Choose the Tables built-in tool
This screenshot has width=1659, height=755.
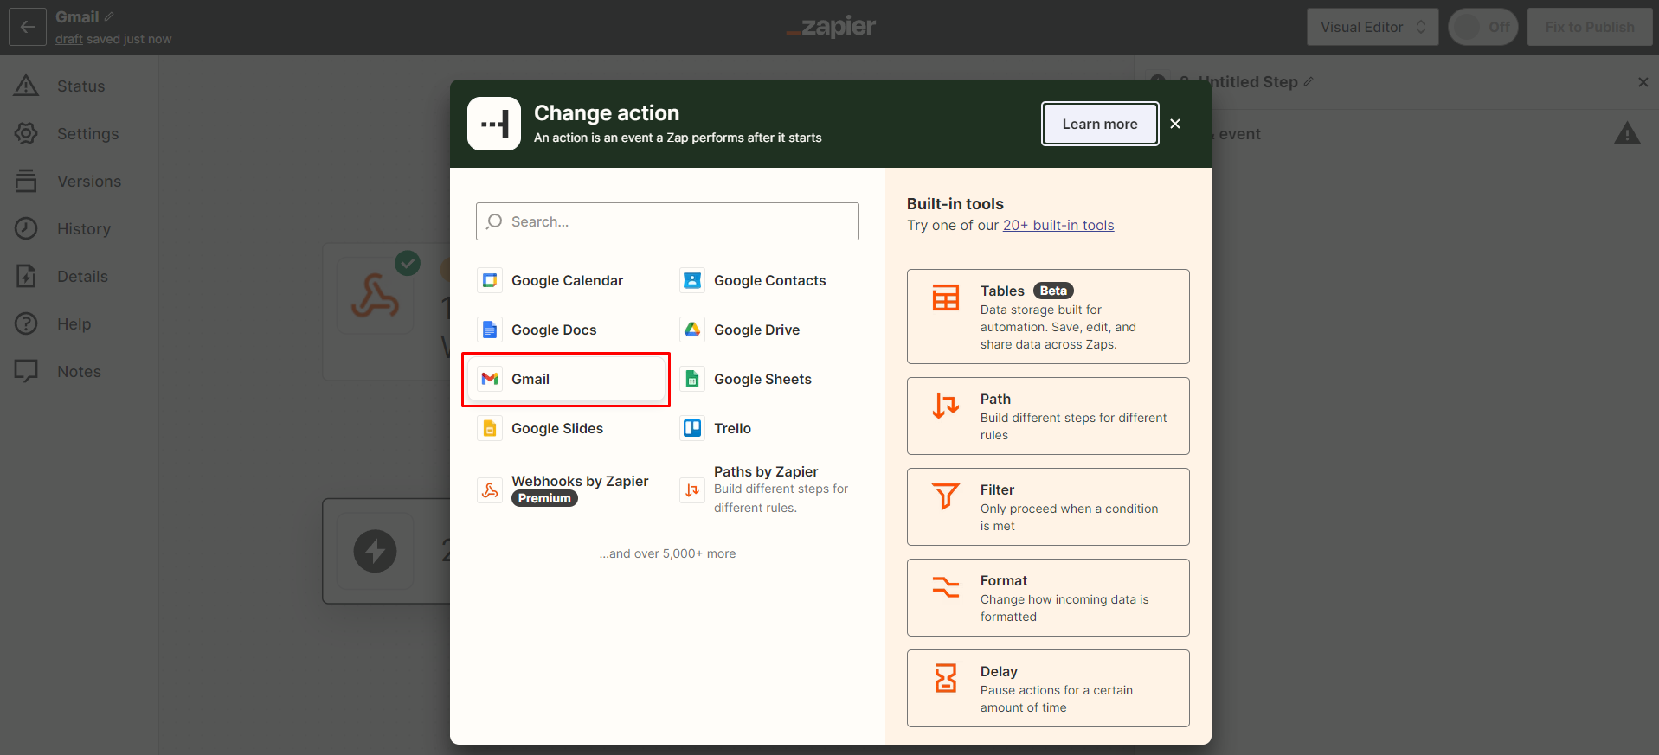1048,317
